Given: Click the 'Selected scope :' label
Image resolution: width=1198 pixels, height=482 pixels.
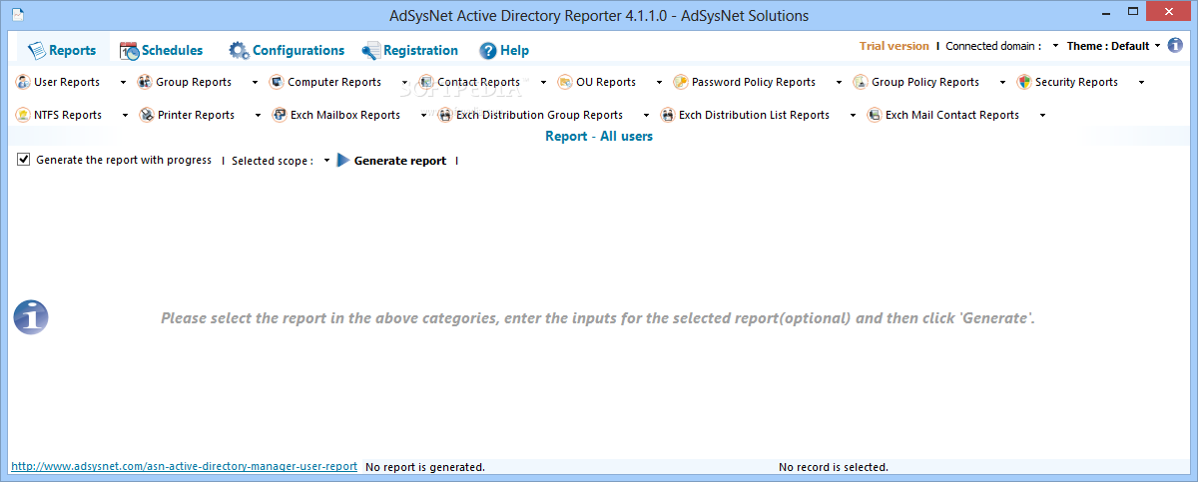Looking at the screenshot, I should click(x=273, y=160).
